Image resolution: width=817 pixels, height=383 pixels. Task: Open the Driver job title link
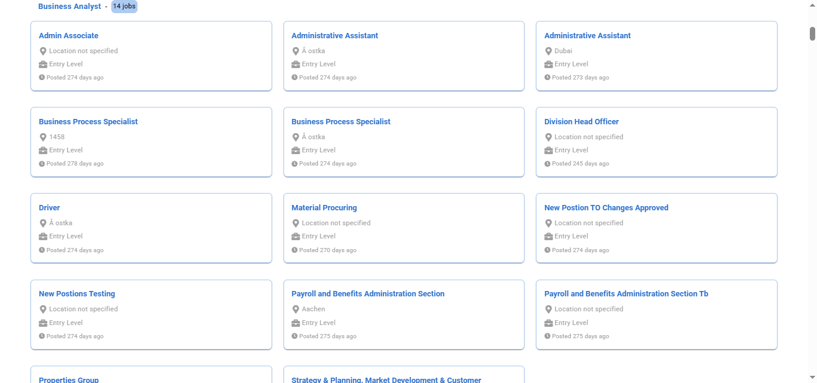point(50,208)
